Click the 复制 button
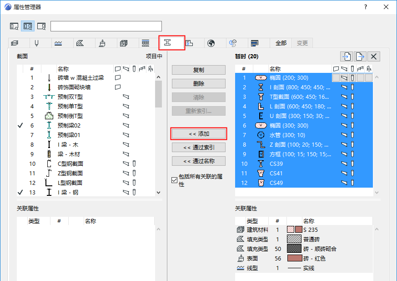The width and height of the screenshot is (397, 281). (x=198, y=70)
